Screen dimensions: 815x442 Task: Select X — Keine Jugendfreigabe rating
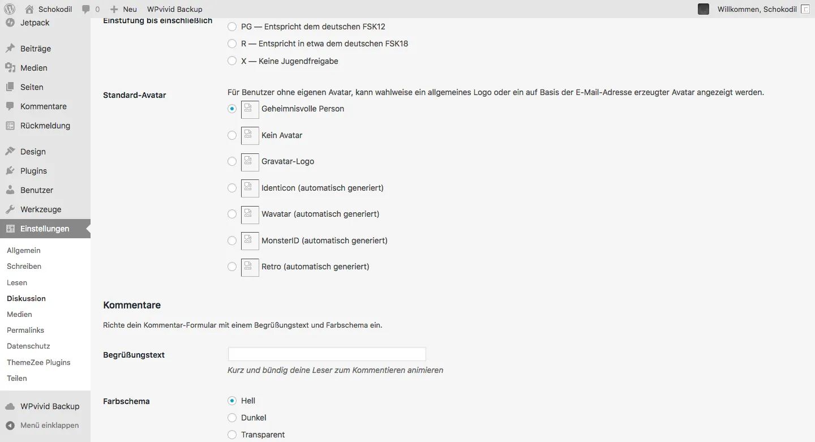point(232,61)
